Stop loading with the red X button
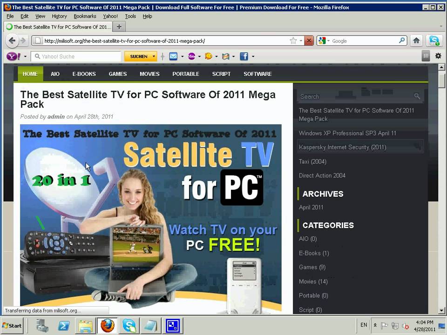Screen dimensions: 447x335 (308, 41)
